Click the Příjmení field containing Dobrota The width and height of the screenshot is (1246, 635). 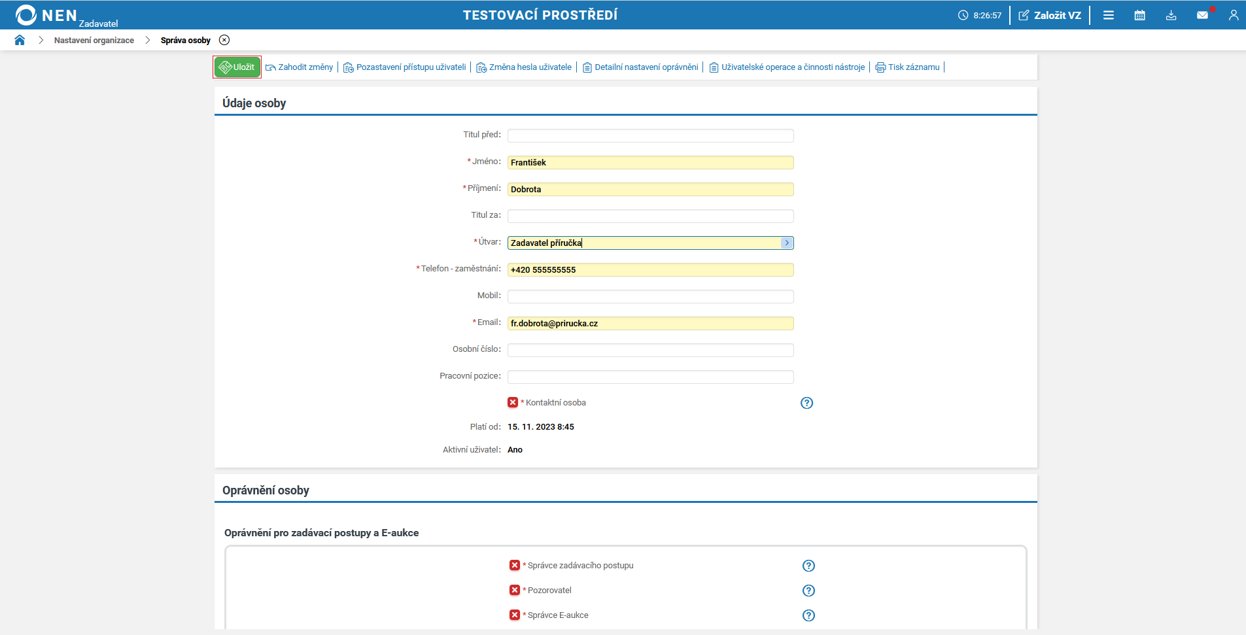point(650,189)
